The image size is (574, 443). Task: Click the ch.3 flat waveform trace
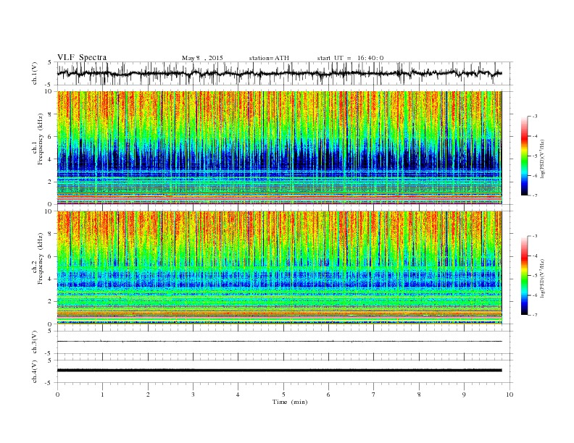click(x=279, y=342)
